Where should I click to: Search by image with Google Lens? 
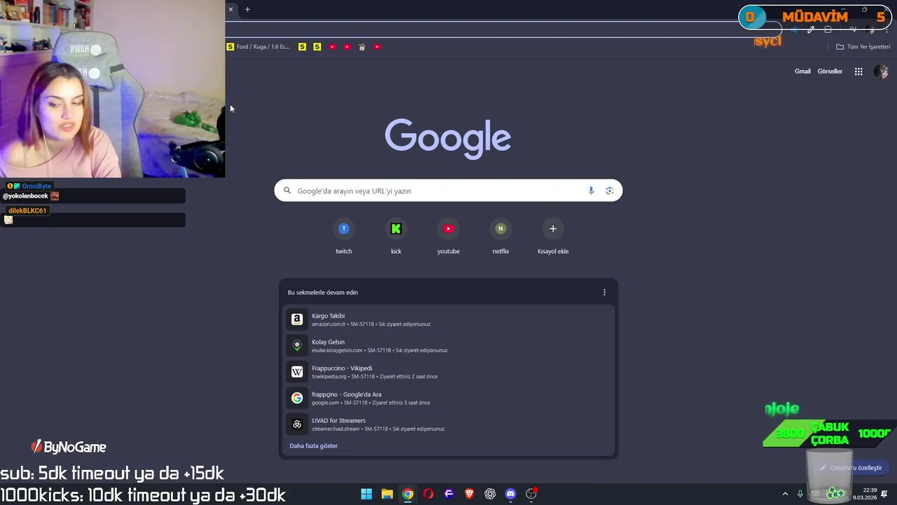click(610, 191)
